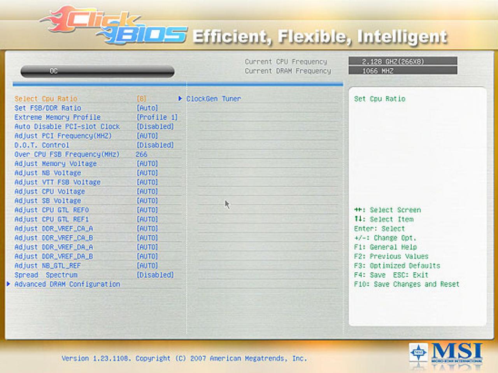Screen dimensions: 498x373
Task: Open Select Cpu Ratio value [8]
Action: [x=141, y=99]
